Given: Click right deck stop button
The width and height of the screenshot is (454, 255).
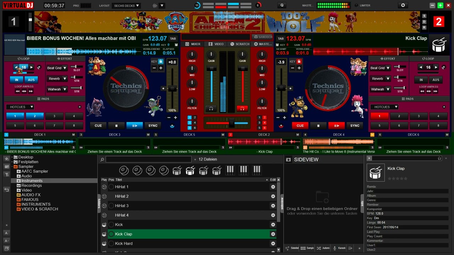Looking at the screenshot, I should coord(318,126).
